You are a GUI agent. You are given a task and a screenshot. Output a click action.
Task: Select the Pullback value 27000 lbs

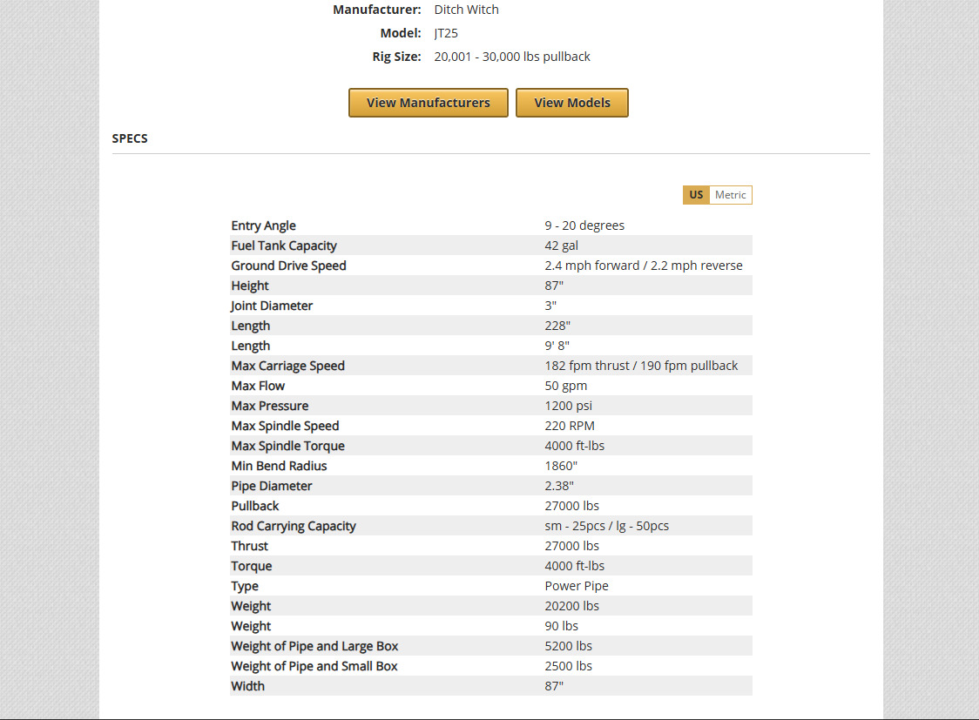(572, 505)
